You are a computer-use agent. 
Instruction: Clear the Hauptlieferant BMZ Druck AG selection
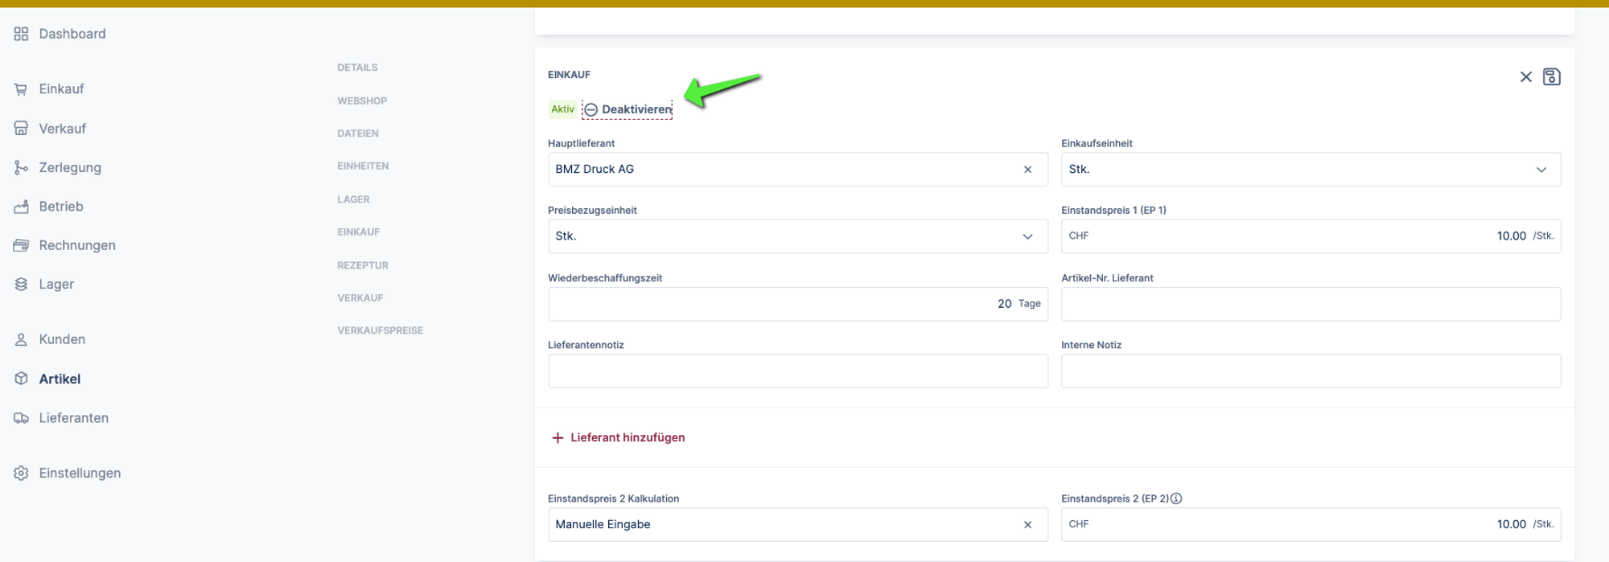click(1027, 170)
